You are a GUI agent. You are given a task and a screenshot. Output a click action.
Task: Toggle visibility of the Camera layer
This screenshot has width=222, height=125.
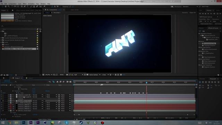pos(1,99)
